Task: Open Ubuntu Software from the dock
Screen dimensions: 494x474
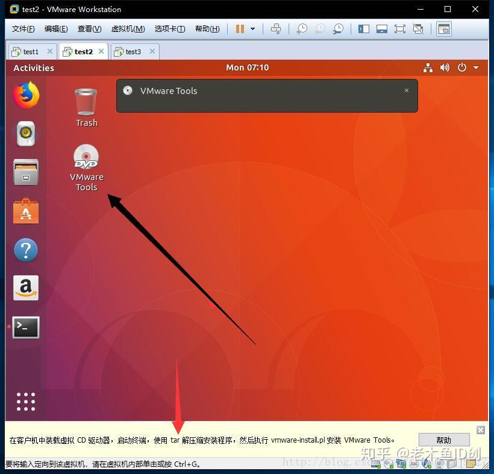Action: coord(26,211)
